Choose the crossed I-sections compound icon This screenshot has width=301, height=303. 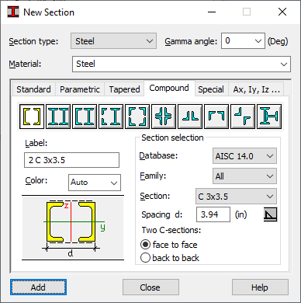pyautogui.click(x=269, y=117)
